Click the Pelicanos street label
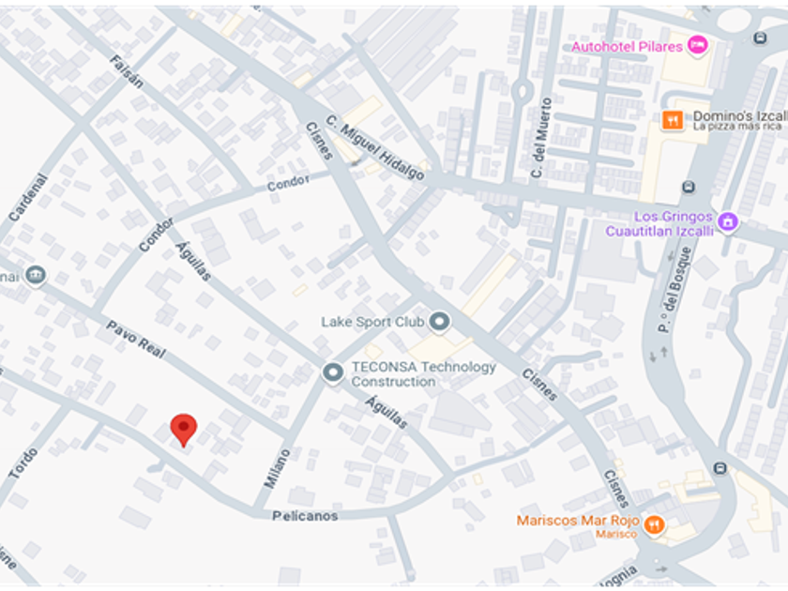The image size is (788, 591). 305,516
